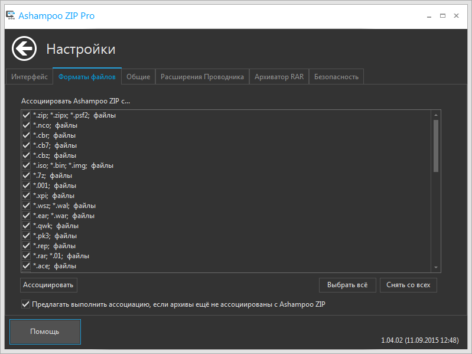Uncheck the *.iso; *.bin; *.img files checkbox
Image resolution: width=472 pixels, height=354 pixels.
26,165
